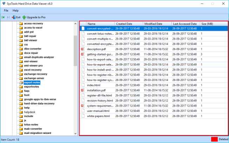229x143 pixels.
Task: Sort files by the Name column header
Action: click(91, 23)
